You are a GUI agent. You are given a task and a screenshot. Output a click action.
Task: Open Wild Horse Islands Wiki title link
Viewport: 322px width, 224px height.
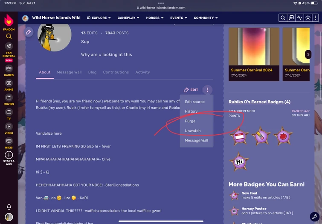[x=56, y=18]
